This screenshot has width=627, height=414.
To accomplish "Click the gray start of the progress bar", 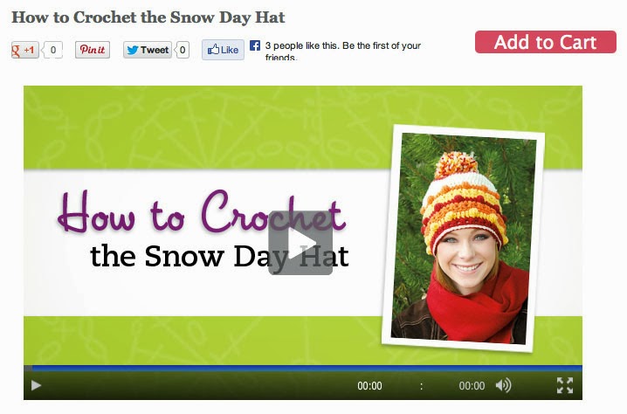I will click(x=28, y=368).
